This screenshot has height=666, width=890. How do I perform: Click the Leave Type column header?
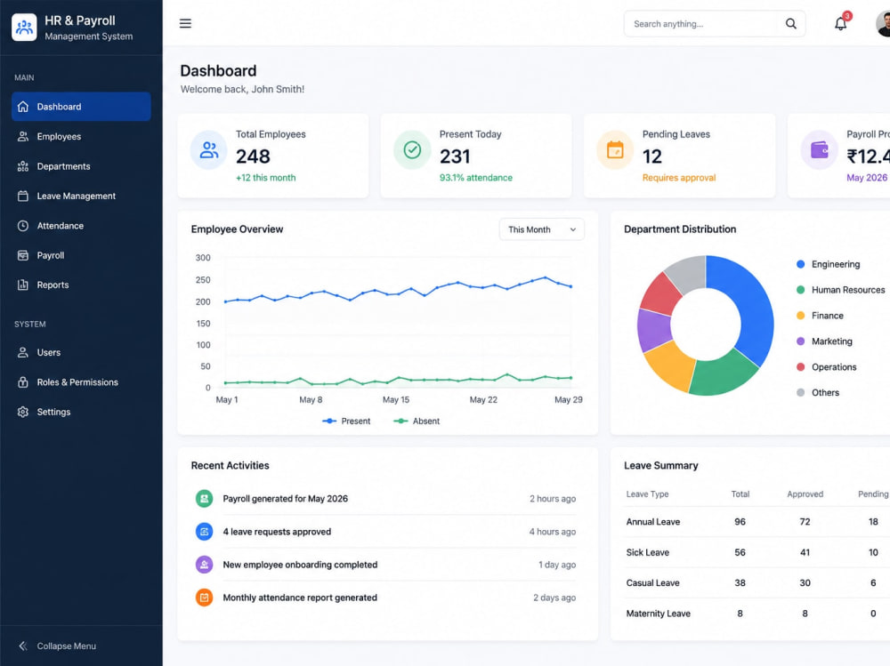(647, 494)
